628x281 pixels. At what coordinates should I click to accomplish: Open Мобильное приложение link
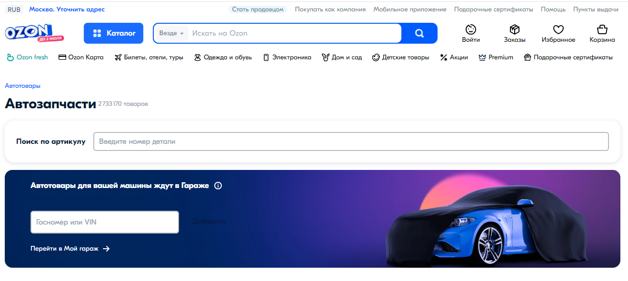pyautogui.click(x=410, y=9)
